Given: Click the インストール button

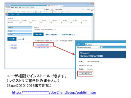Looking at the screenshot, I should tap(85, 73).
